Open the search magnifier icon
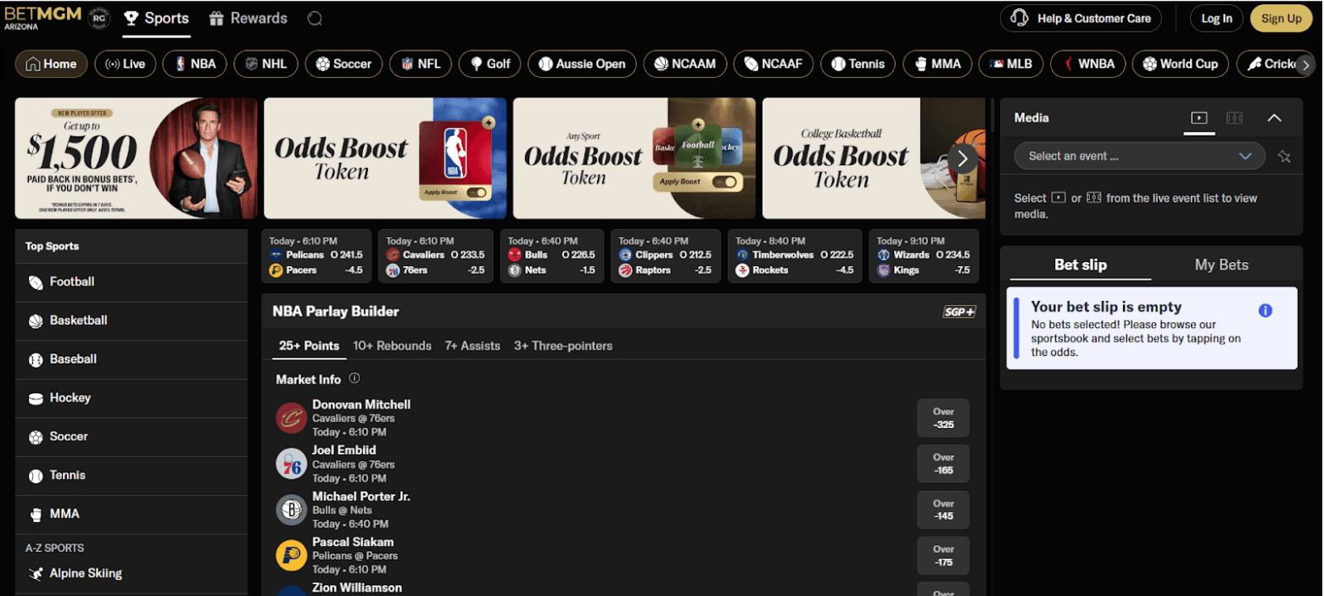The image size is (1324, 596). tap(315, 19)
